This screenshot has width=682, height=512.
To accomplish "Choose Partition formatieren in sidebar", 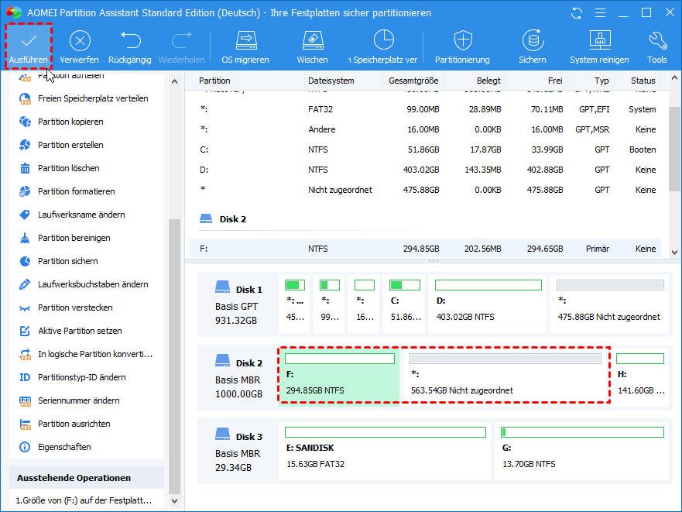I will 76,191.
